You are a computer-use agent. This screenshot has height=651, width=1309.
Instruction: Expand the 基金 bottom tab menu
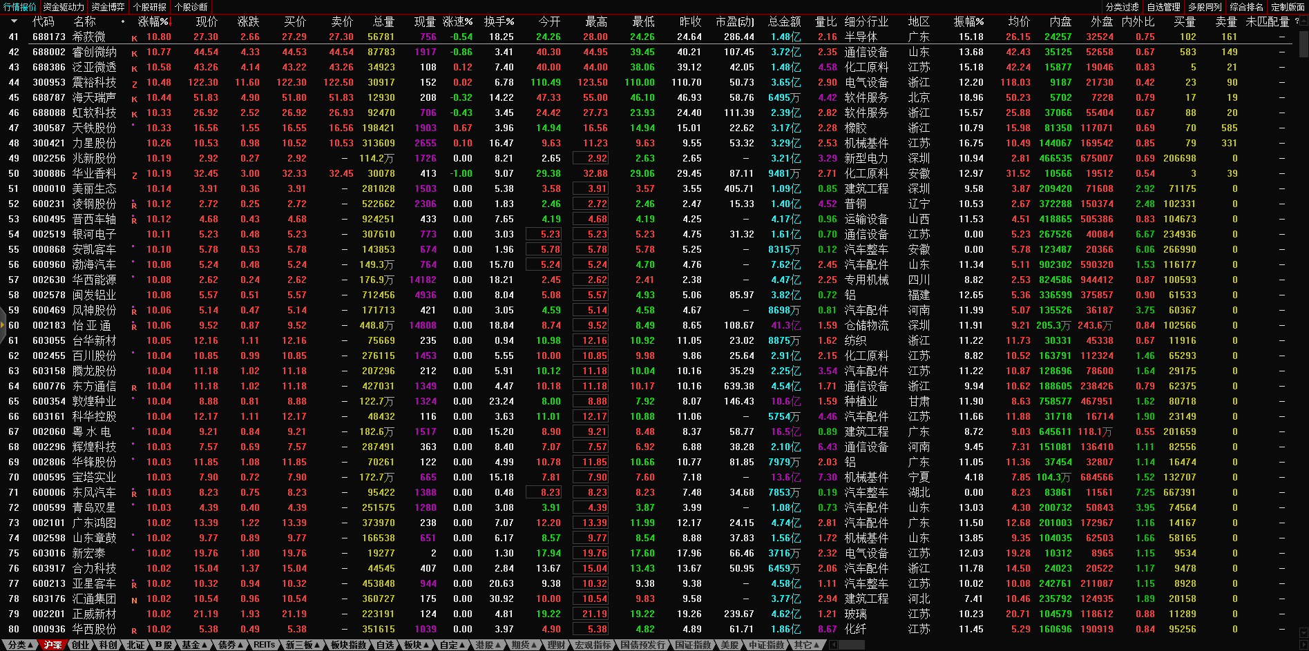(194, 645)
